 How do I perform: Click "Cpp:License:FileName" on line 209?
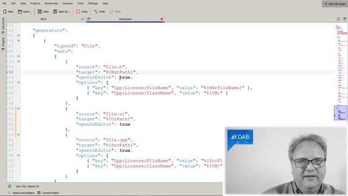pyautogui.click(x=141, y=161)
